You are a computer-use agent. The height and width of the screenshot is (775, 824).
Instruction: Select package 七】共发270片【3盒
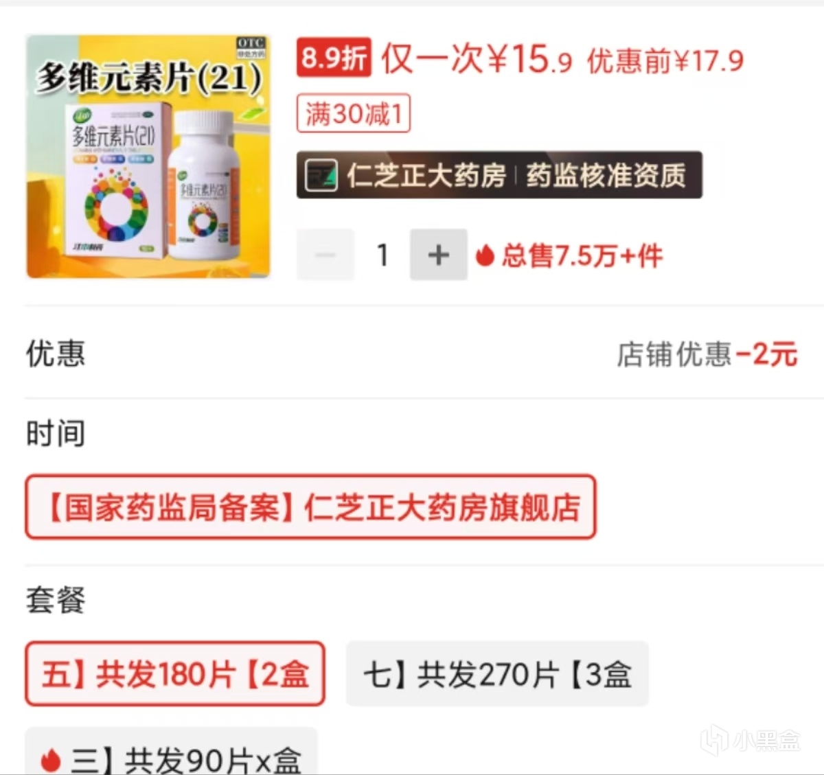[x=497, y=674]
